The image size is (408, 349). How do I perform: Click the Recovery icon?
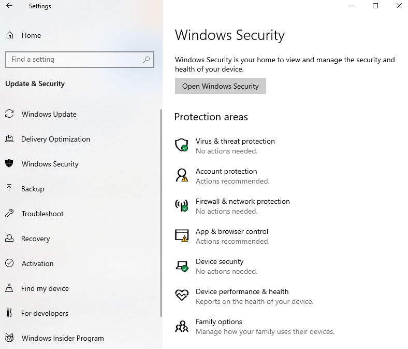9,238
